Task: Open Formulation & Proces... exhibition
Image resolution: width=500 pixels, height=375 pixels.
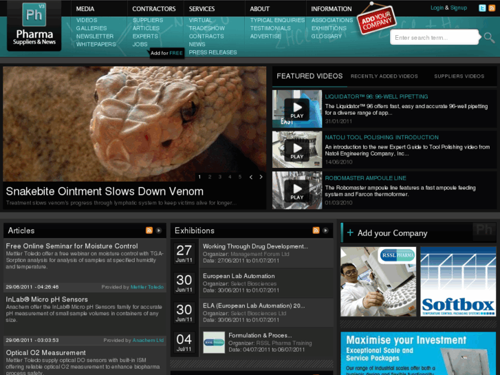Action: tap(260, 335)
